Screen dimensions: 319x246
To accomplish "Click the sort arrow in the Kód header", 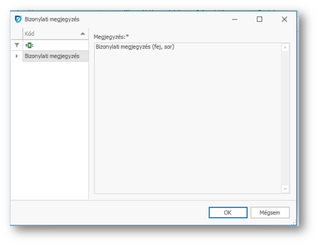I will click(83, 34).
